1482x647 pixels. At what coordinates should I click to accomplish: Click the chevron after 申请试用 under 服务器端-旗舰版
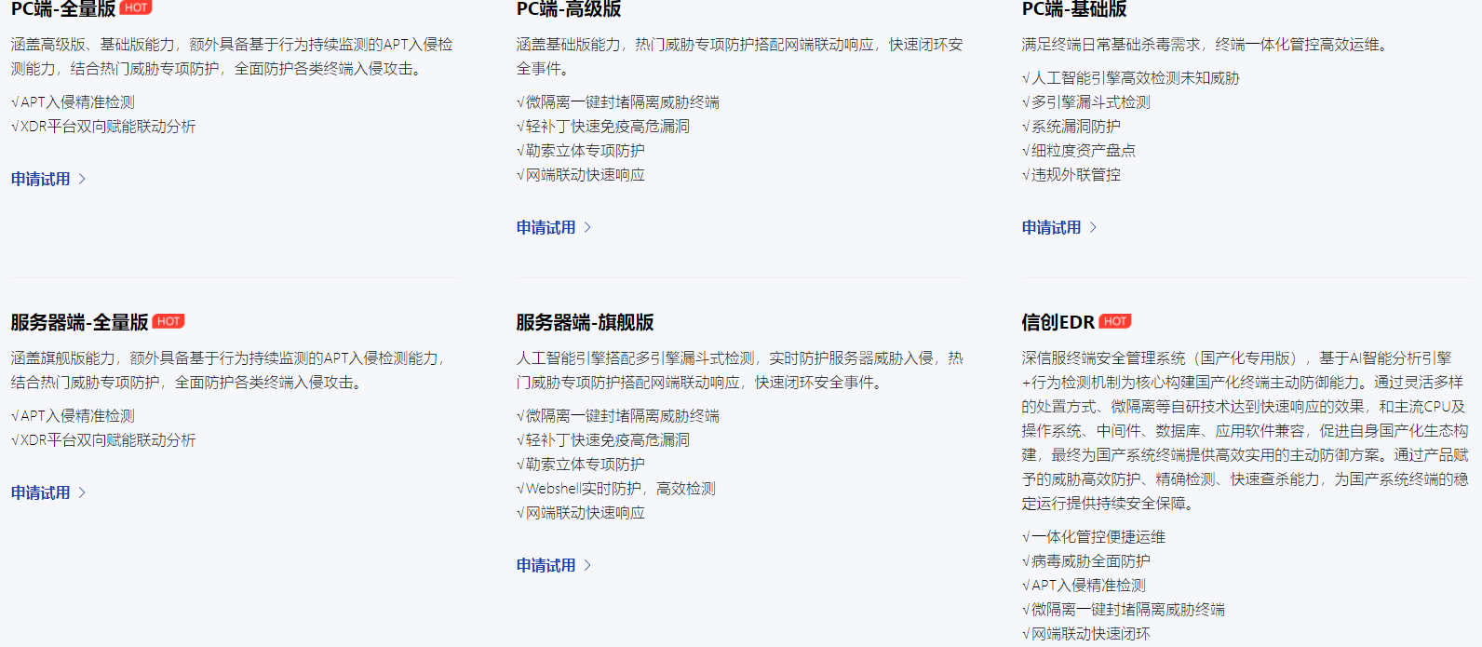pyautogui.click(x=587, y=565)
